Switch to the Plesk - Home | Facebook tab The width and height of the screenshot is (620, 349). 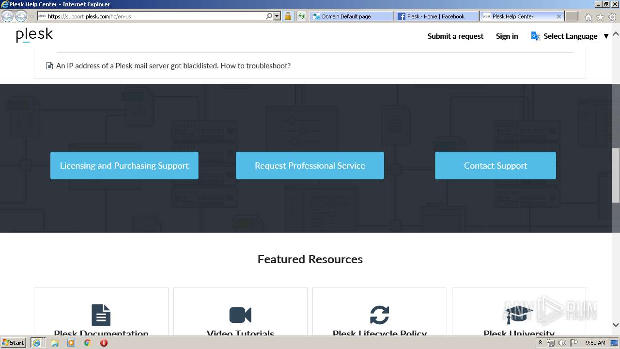point(436,16)
